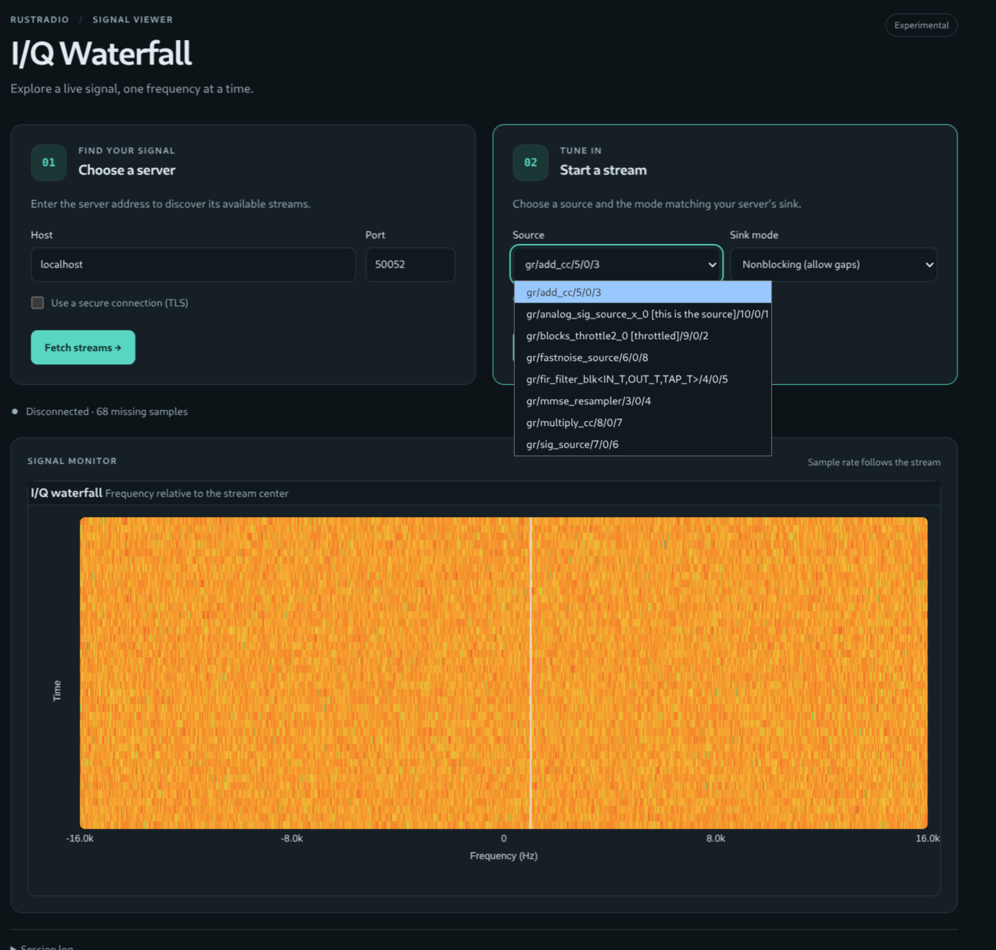Click the I/Q Waterfall page title
This screenshot has height=950, width=996.
(x=102, y=53)
